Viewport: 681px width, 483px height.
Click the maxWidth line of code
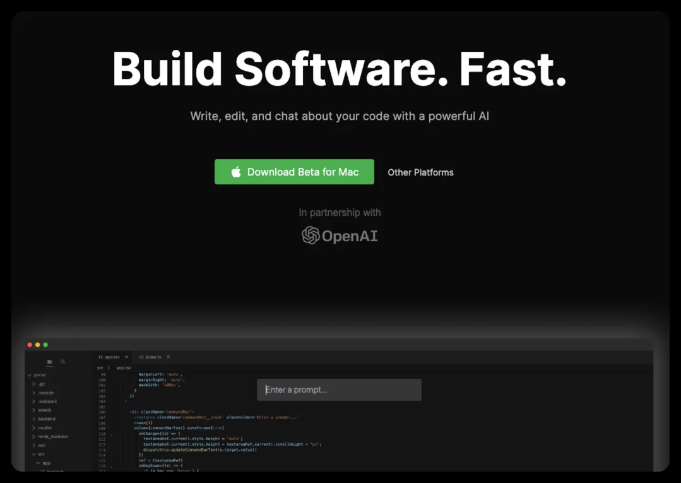[x=160, y=385]
